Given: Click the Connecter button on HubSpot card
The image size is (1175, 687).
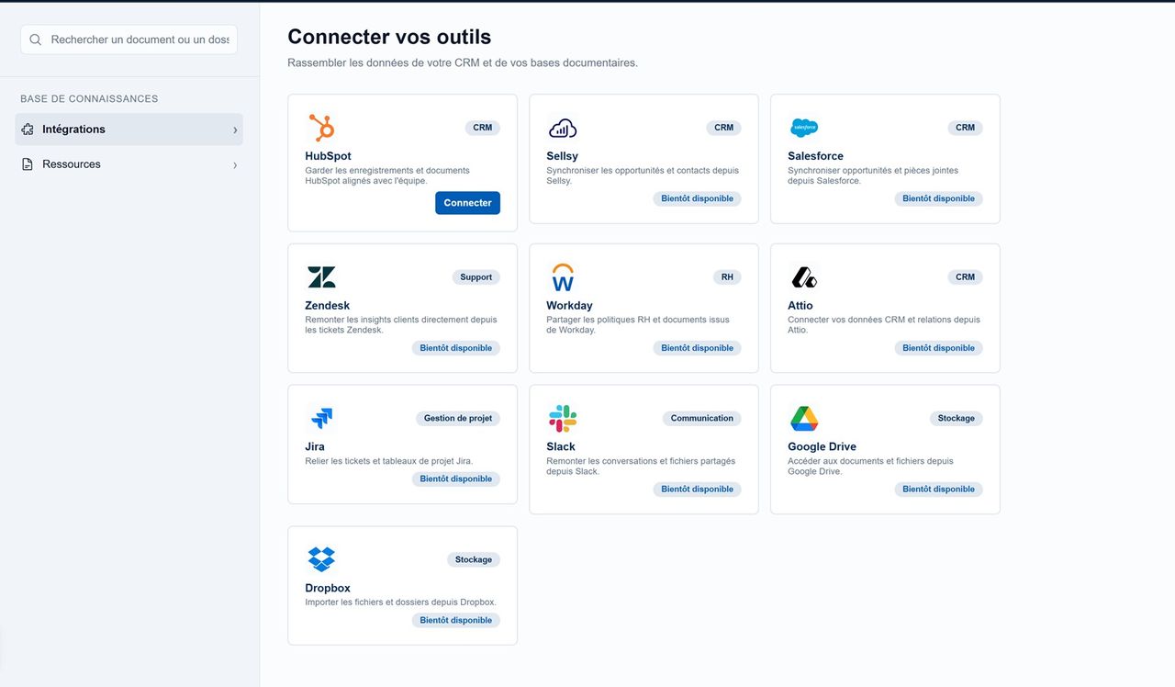Looking at the screenshot, I should (467, 202).
